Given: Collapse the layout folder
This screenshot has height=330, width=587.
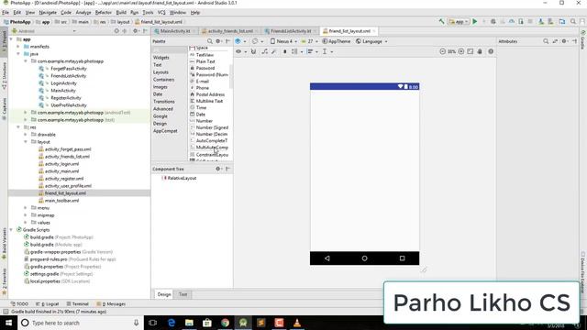Looking at the screenshot, I should (x=26, y=142).
